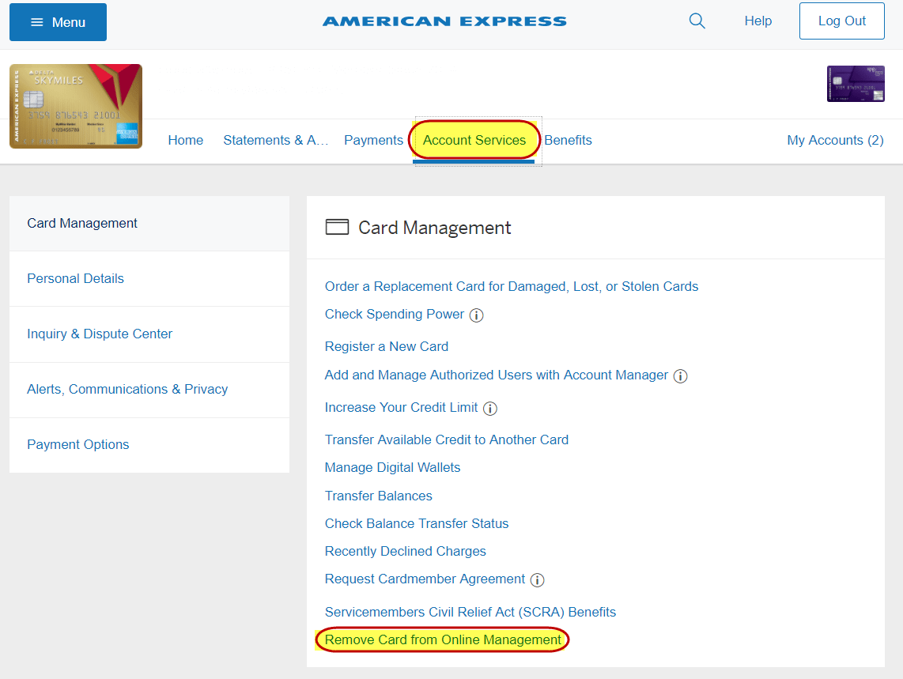903x679 pixels.
Task: Select Card Management in the sidebar
Action: point(149,224)
